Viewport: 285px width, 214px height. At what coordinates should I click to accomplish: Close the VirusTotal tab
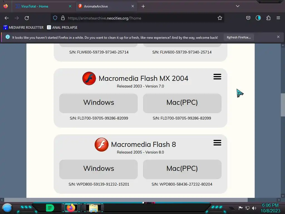(70, 6)
